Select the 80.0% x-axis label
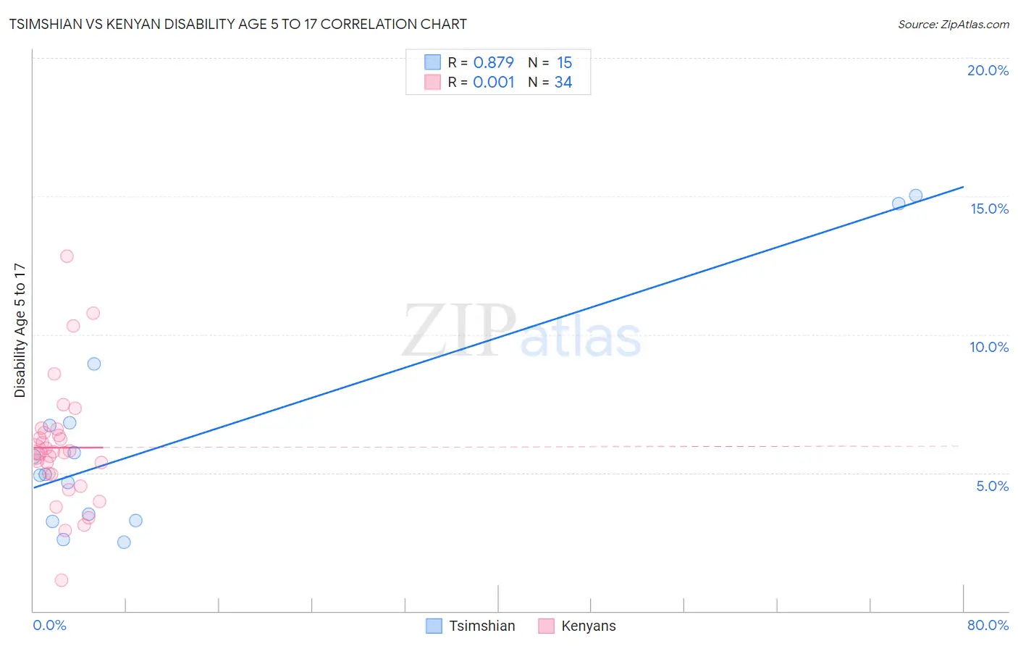This screenshot has width=1018, height=646. click(988, 625)
